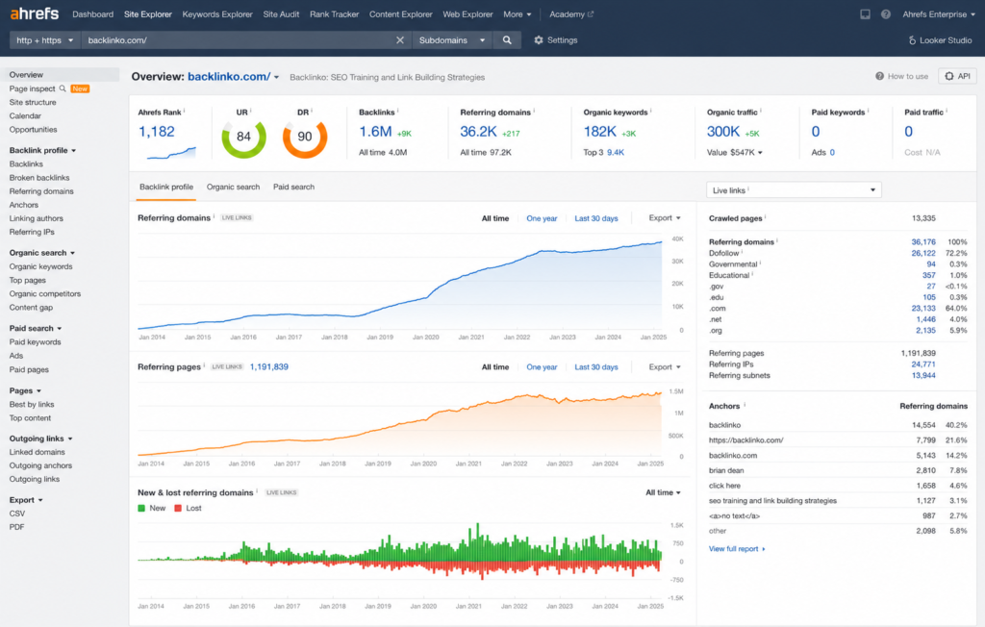Switch to the Organic search tab

pos(233,187)
